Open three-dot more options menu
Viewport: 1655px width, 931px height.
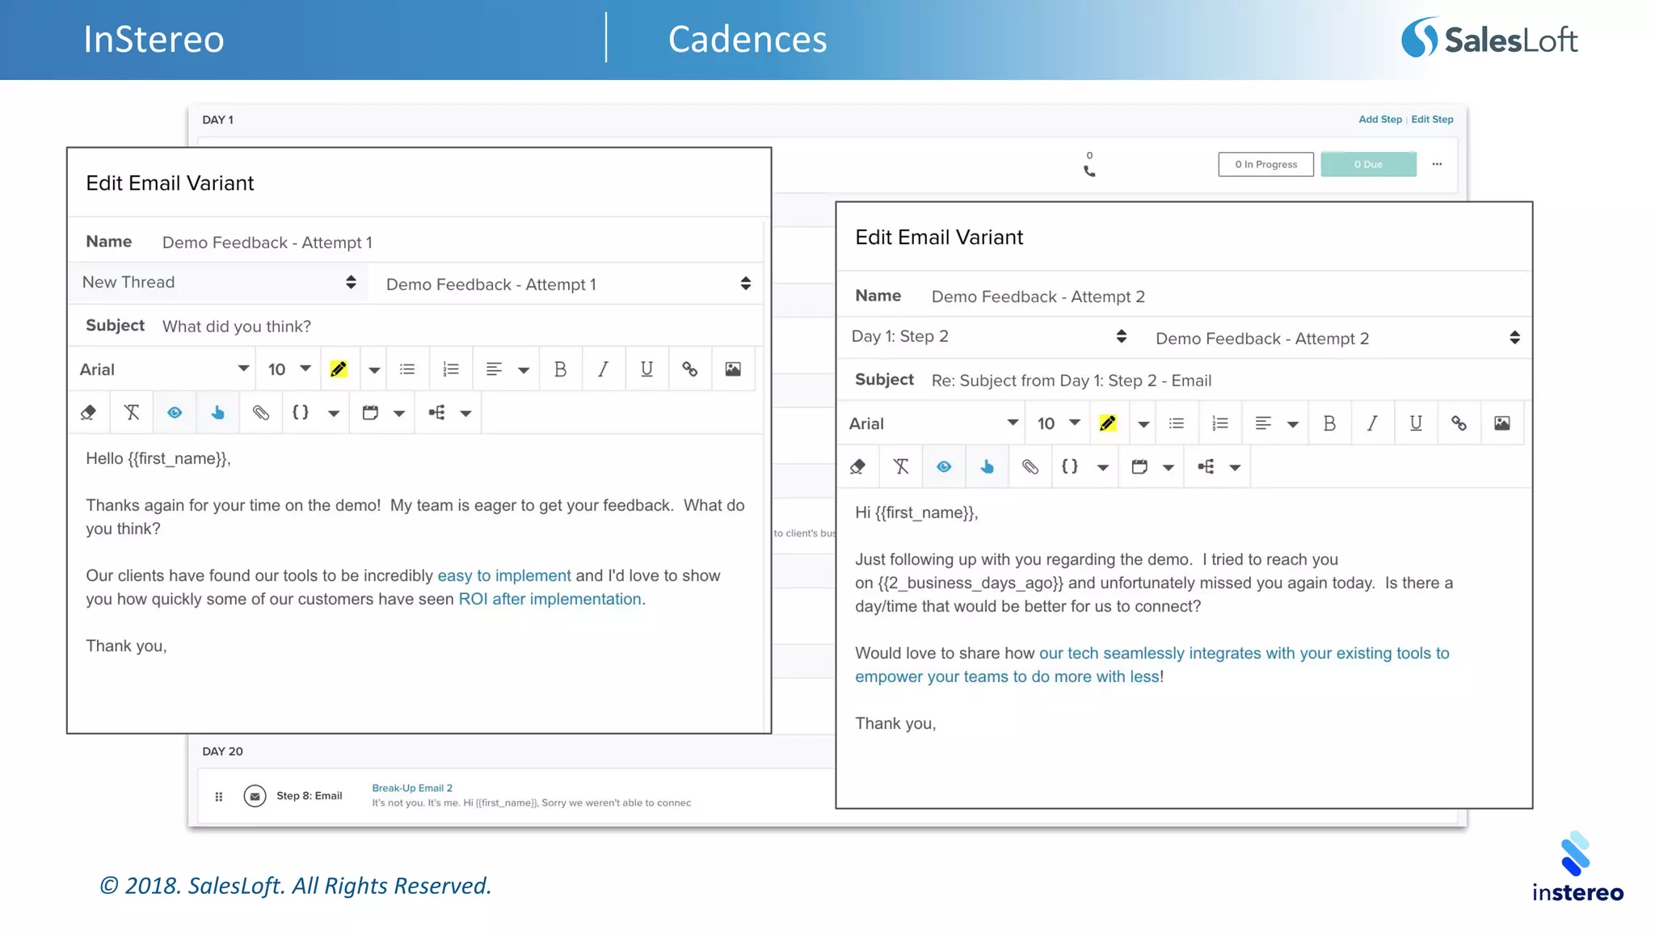point(1437,164)
